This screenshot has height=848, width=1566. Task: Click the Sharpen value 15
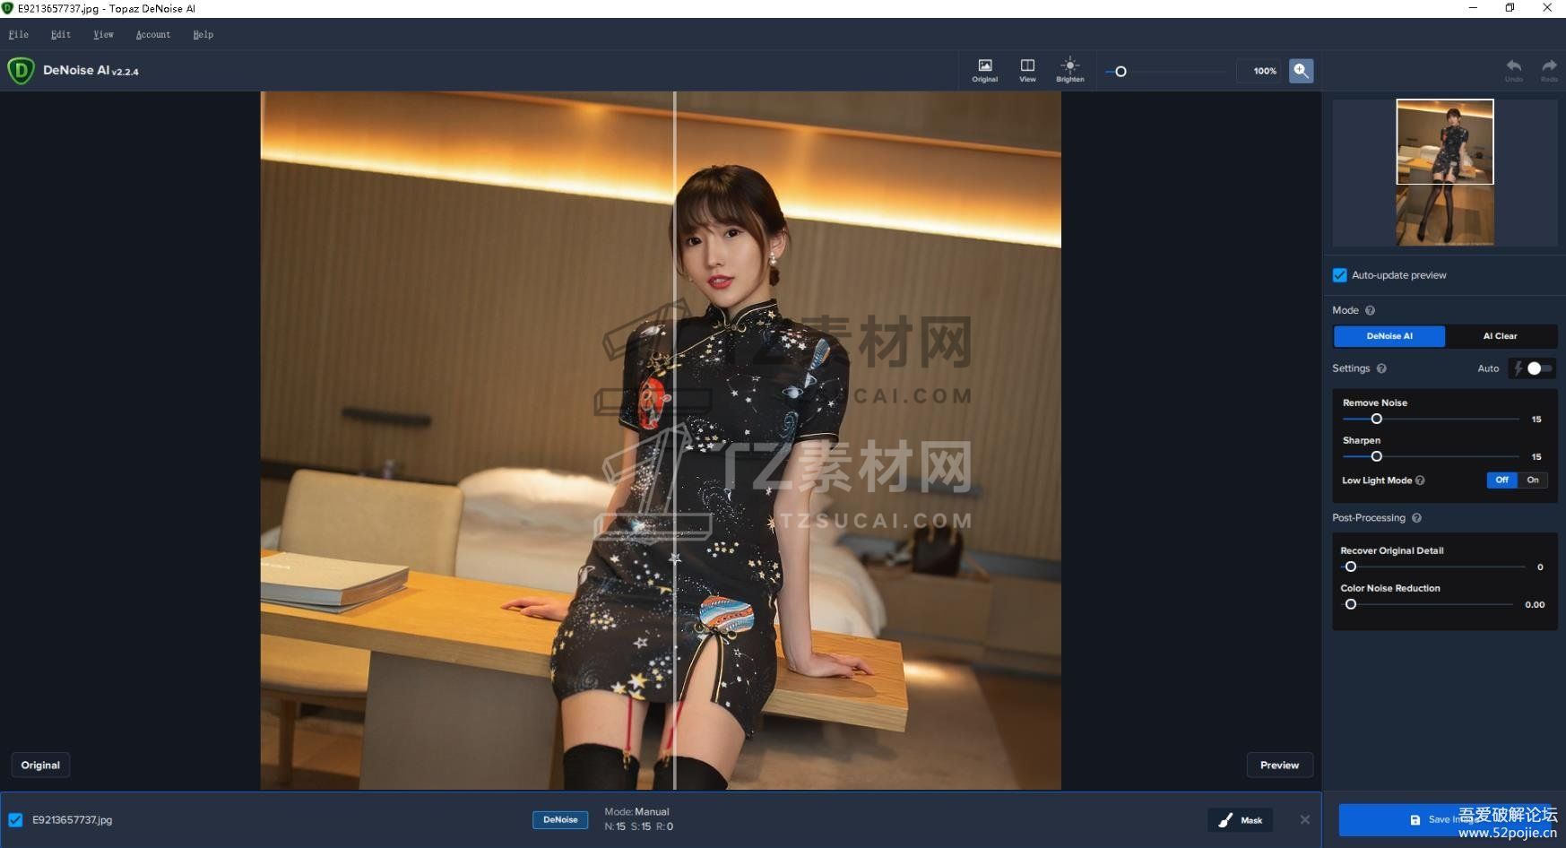click(x=1536, y=457)
